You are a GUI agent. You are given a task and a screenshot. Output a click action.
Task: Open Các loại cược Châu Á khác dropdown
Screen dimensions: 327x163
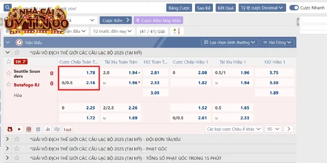[234, 129]
